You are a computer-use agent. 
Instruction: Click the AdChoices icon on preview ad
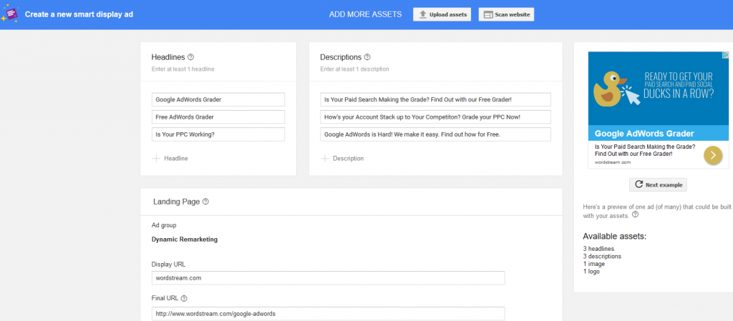(725, 55)
